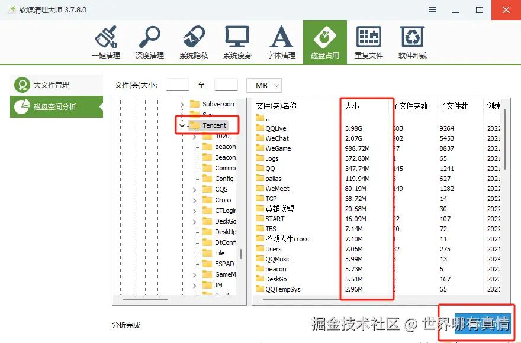Open the MB size unit dropdown
This screenshot has height=343, width=521.
tap(264, 85)
